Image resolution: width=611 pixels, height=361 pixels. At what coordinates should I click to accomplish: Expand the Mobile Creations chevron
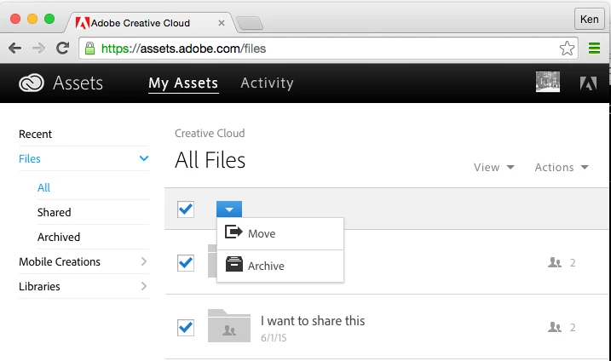(x=144, y=261)
